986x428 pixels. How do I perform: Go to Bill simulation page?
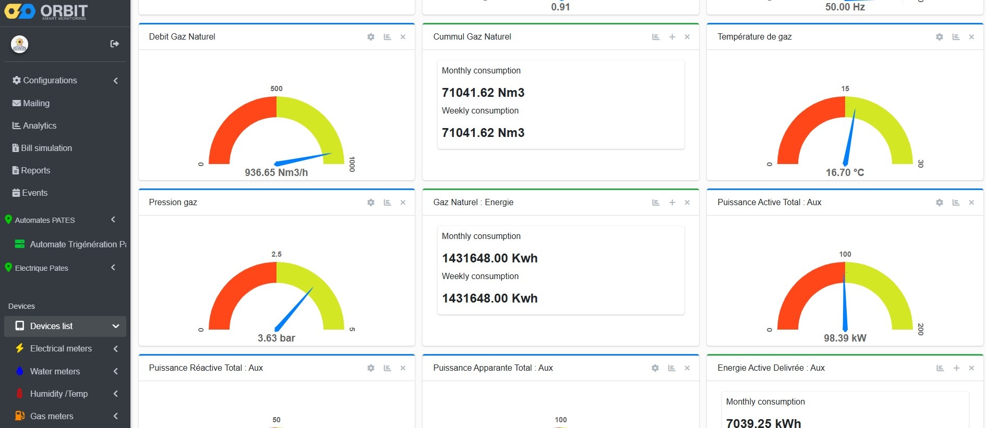pos(46,148)
